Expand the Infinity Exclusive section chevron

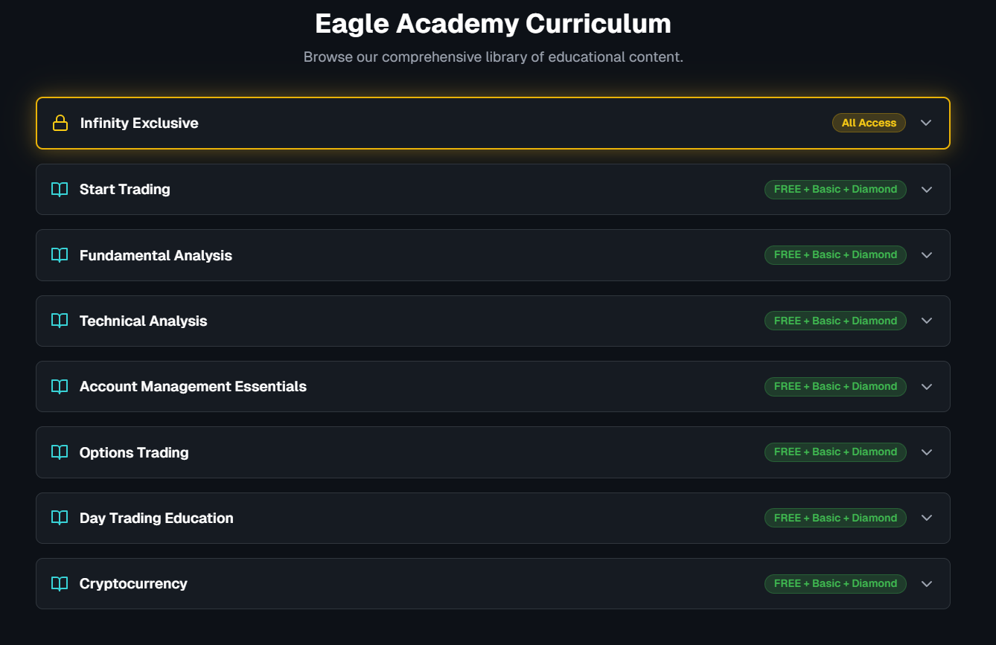click(926, 122)
